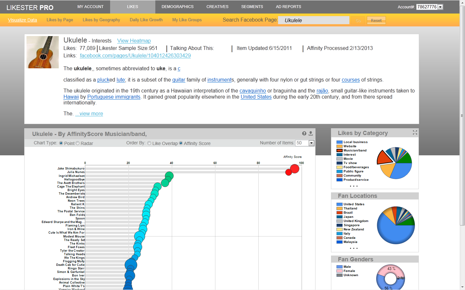Image resolution: width=465 pixels, height=290 pixels.
Task: Select Visualize Data submenu link
Action: [x=22, y=20]
